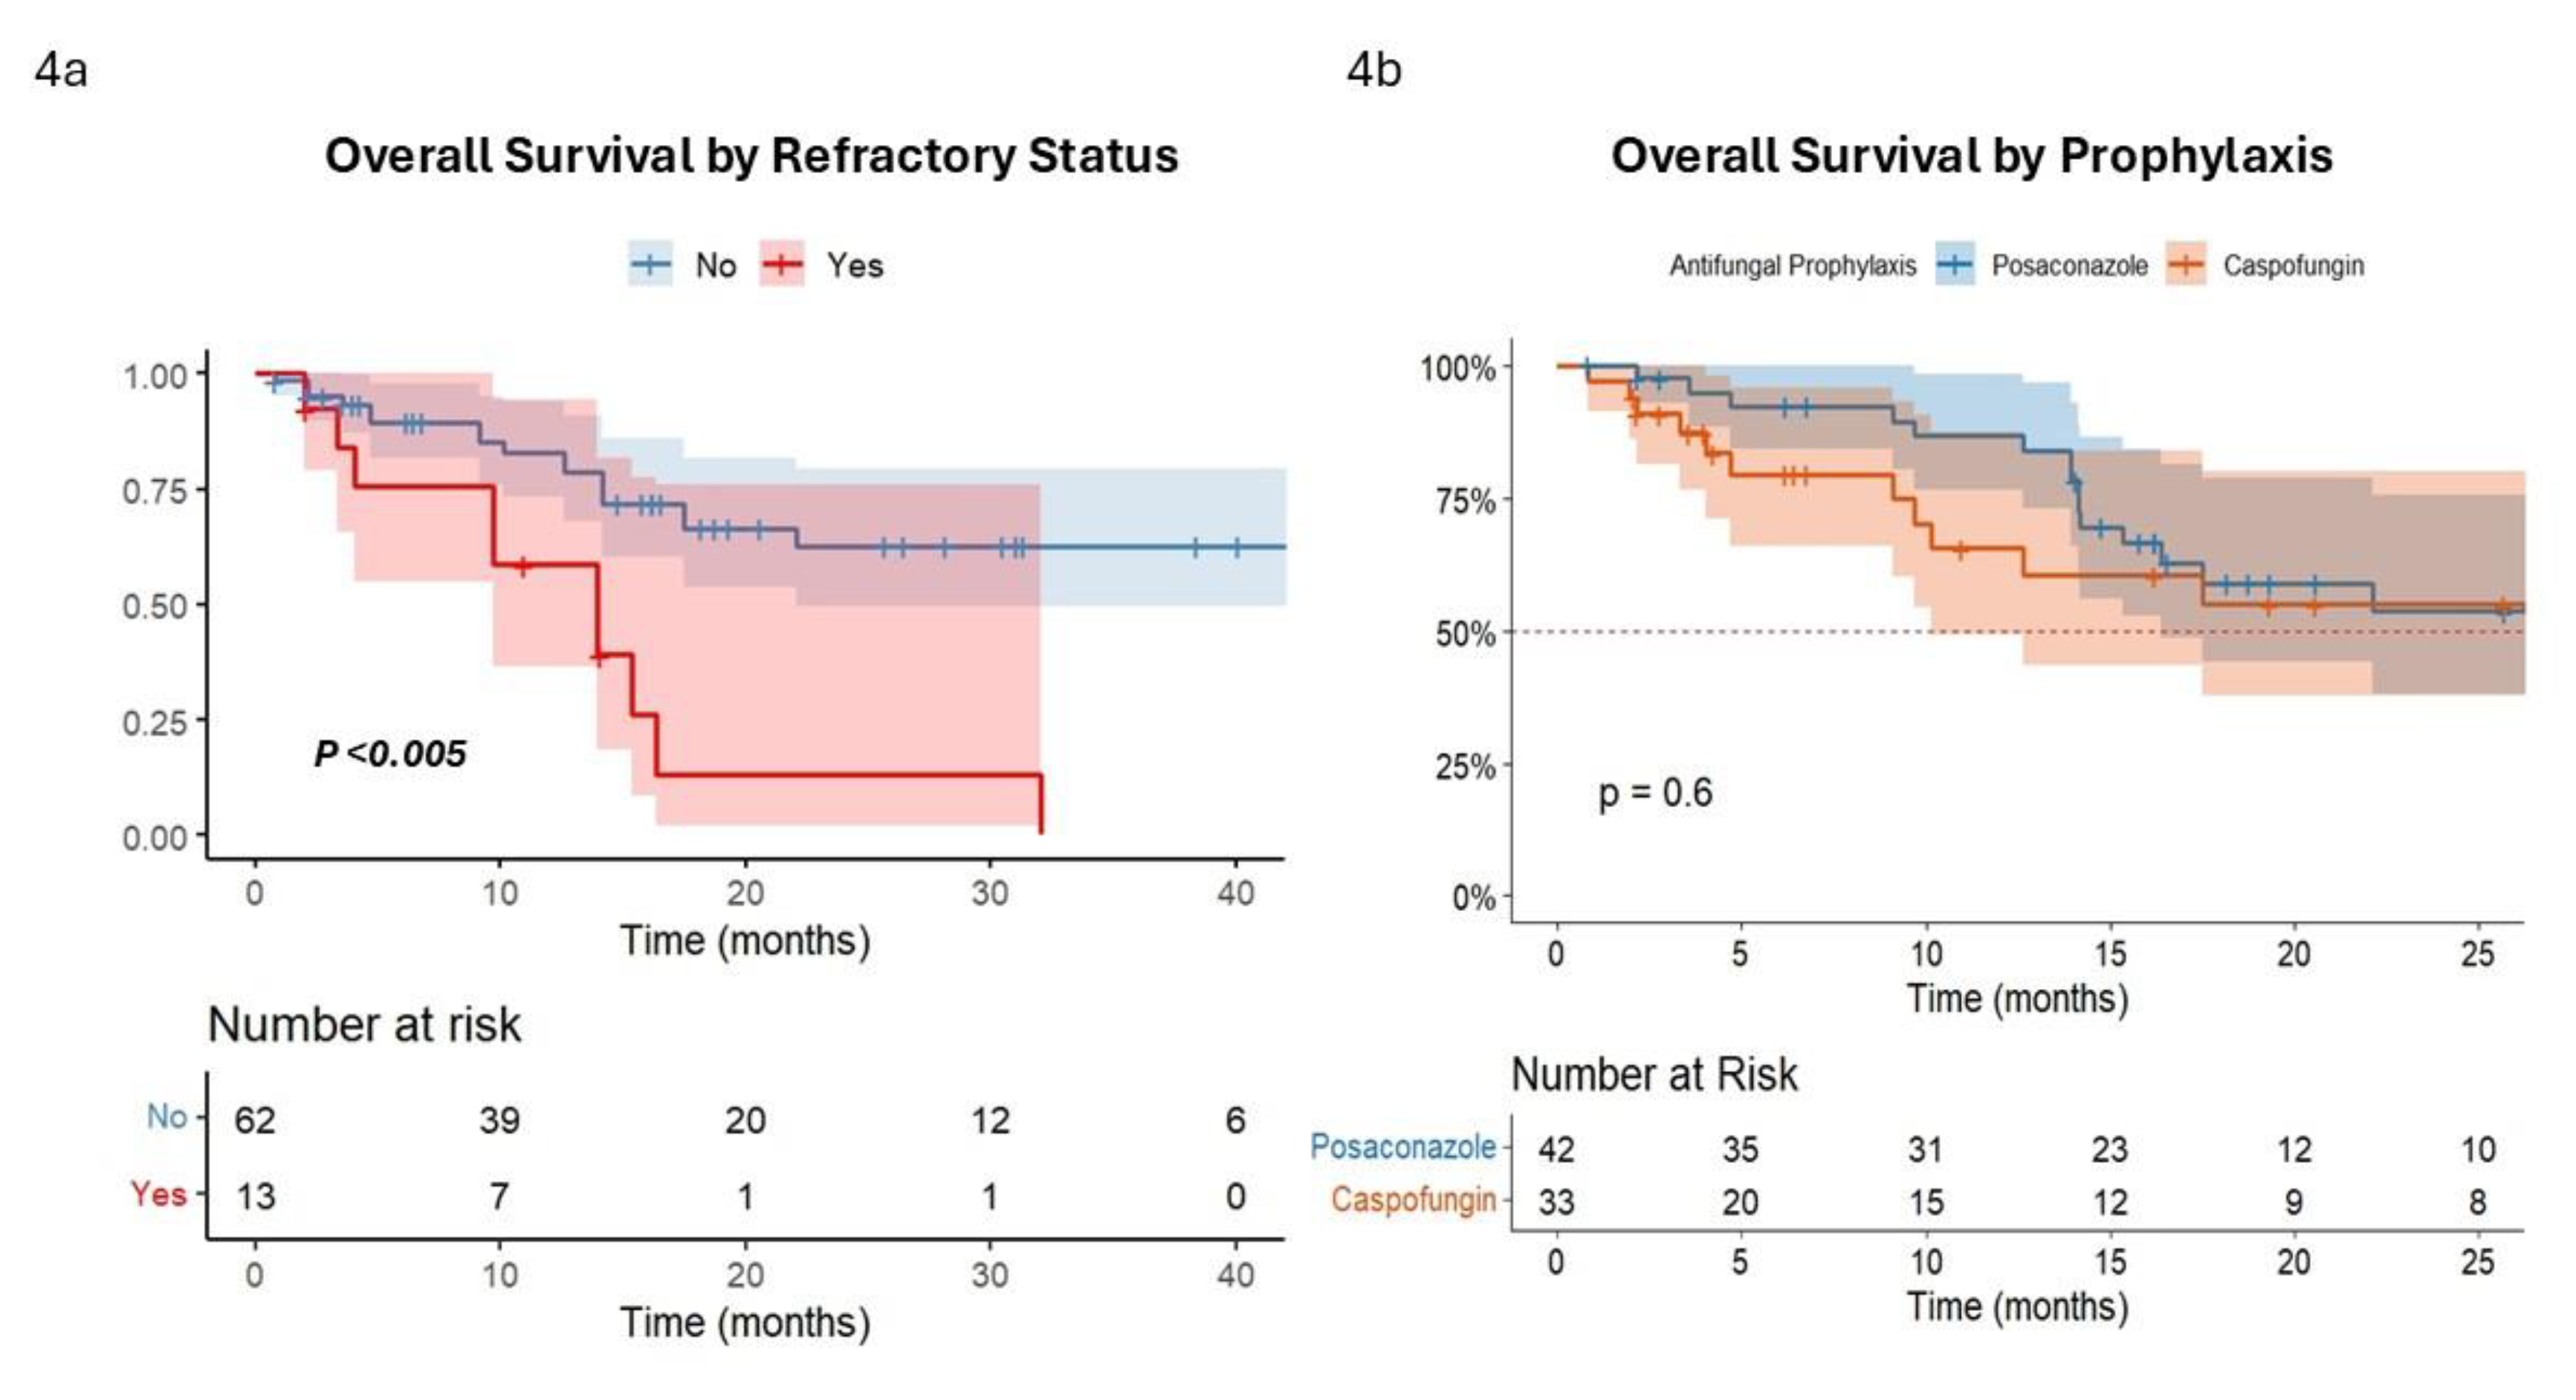Select the 'p = 0.6' annotation
This screenshot has width=2576, height=1400.
1655,792
